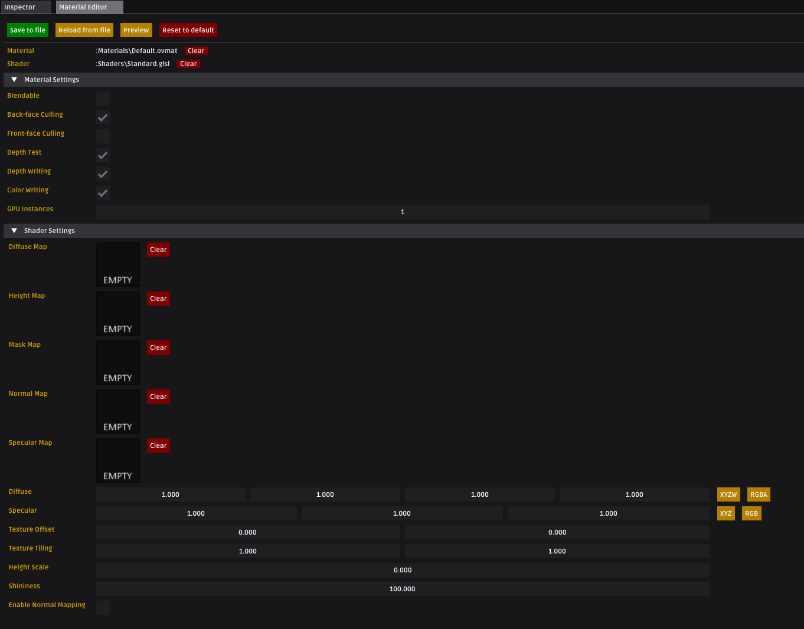Viewport: 804px width, 629px height.
Task: Toggle Back-face Culling checkbox
Action: (x=103, y=117)
